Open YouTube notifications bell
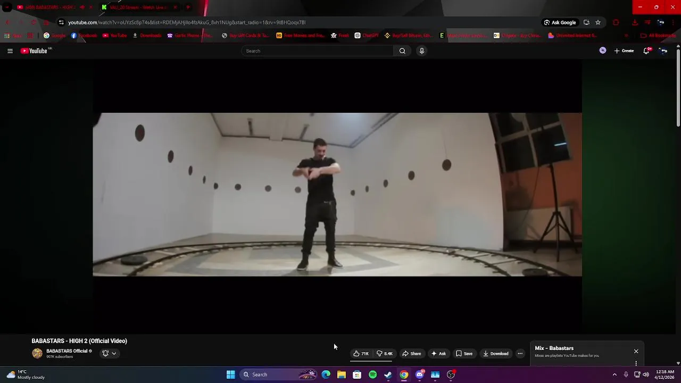The width and height of the screenshot is (681, 383). point(646,51)
